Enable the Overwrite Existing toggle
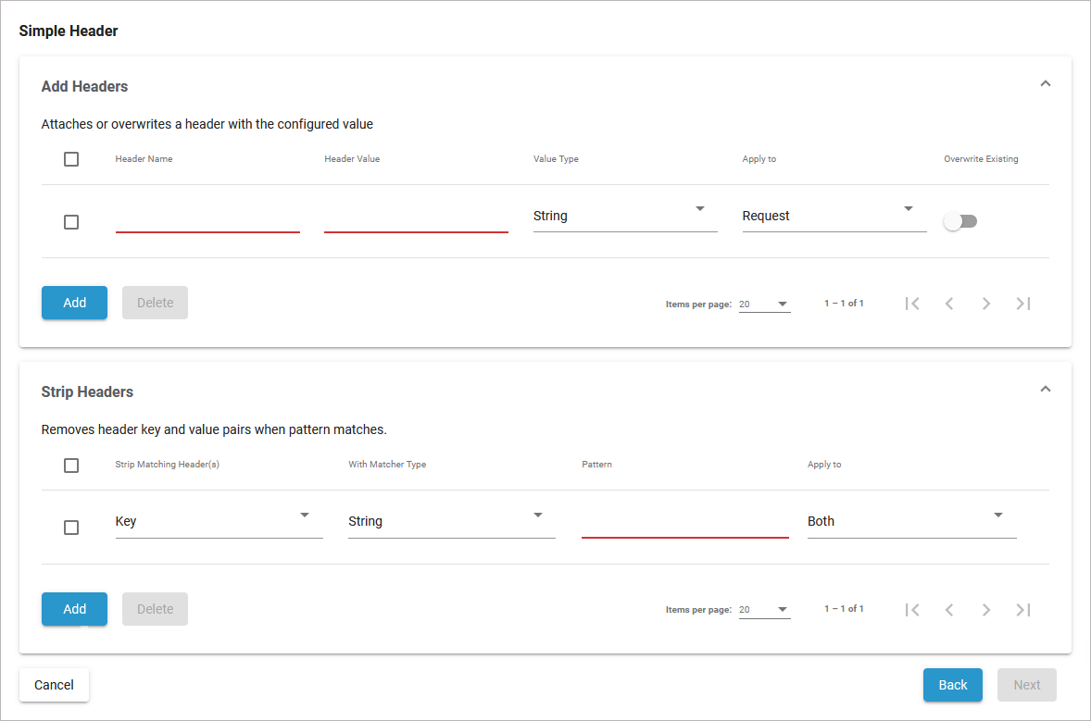This screenshot has height=721, width=1091. tap(960, 220)
